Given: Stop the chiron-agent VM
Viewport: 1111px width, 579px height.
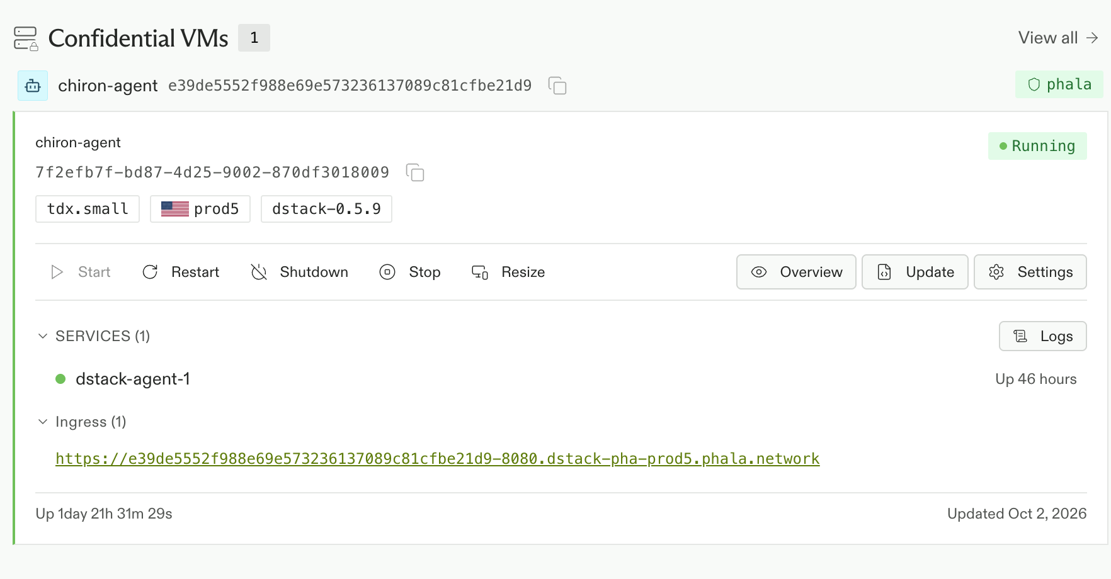Looking at the screenshot, I should pyautogui.click(x=410, y=272).
